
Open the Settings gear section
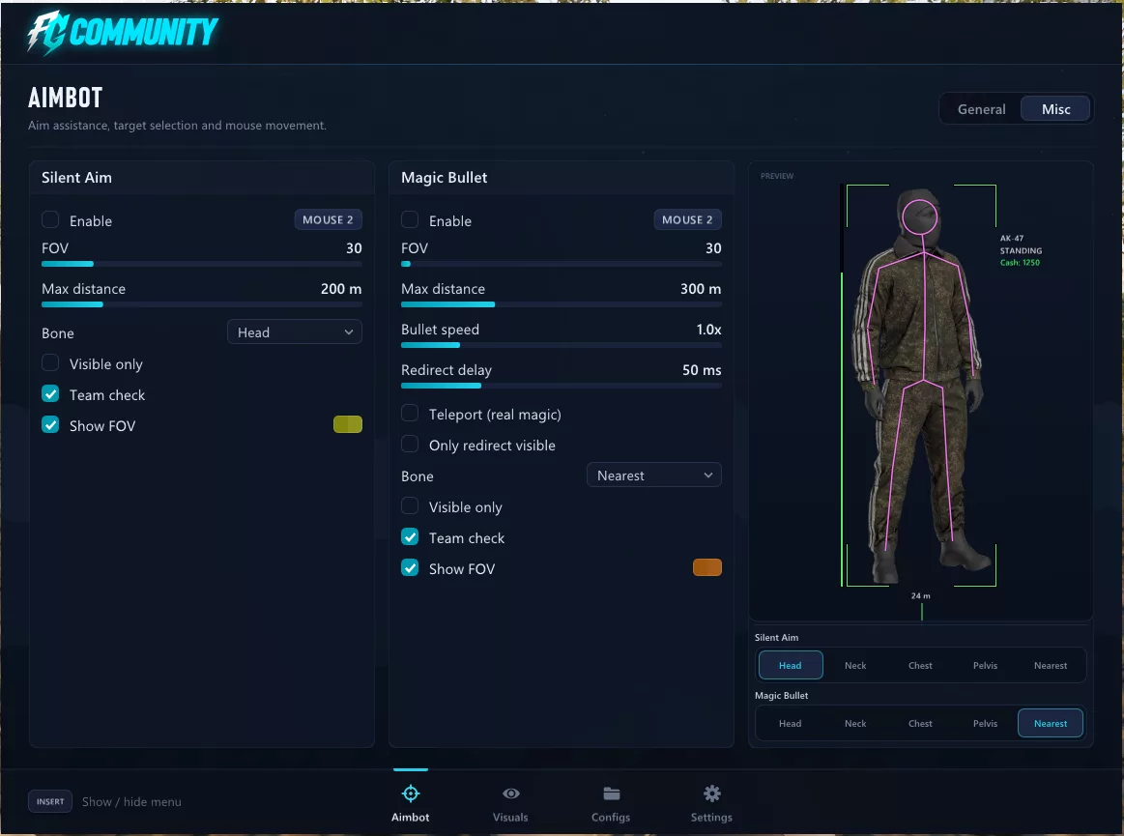711,803
